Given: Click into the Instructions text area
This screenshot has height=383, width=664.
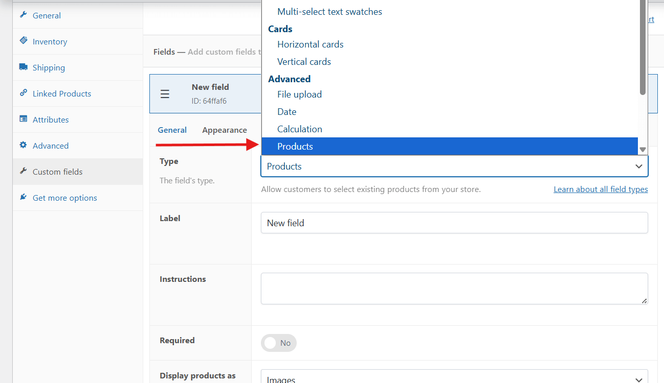Looking at the screenshot, I should coord(454,288).
